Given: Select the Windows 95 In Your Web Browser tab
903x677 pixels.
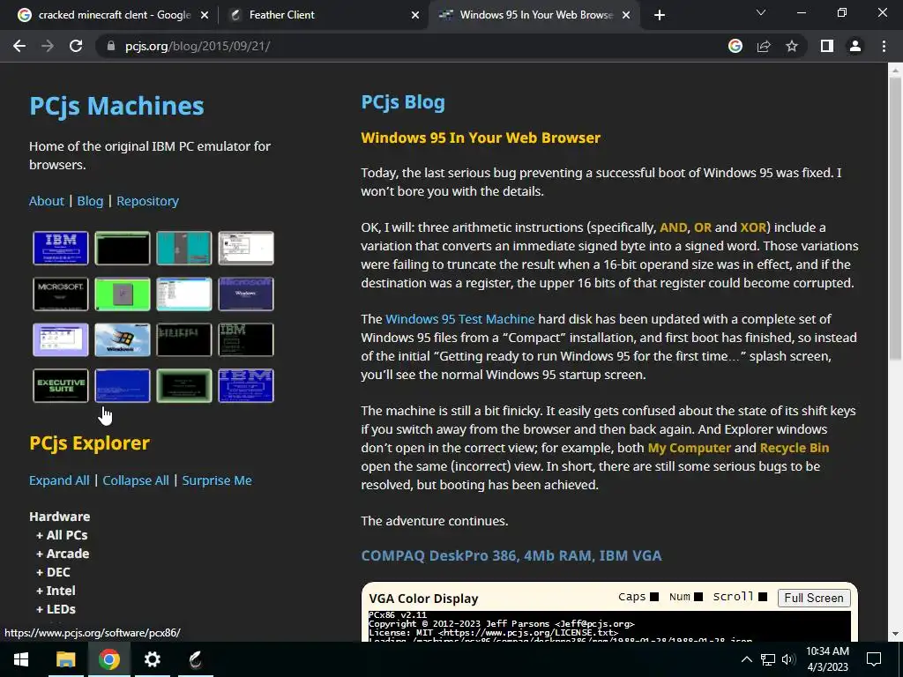Looking at the screenshot, I should (x=534, y=16).
